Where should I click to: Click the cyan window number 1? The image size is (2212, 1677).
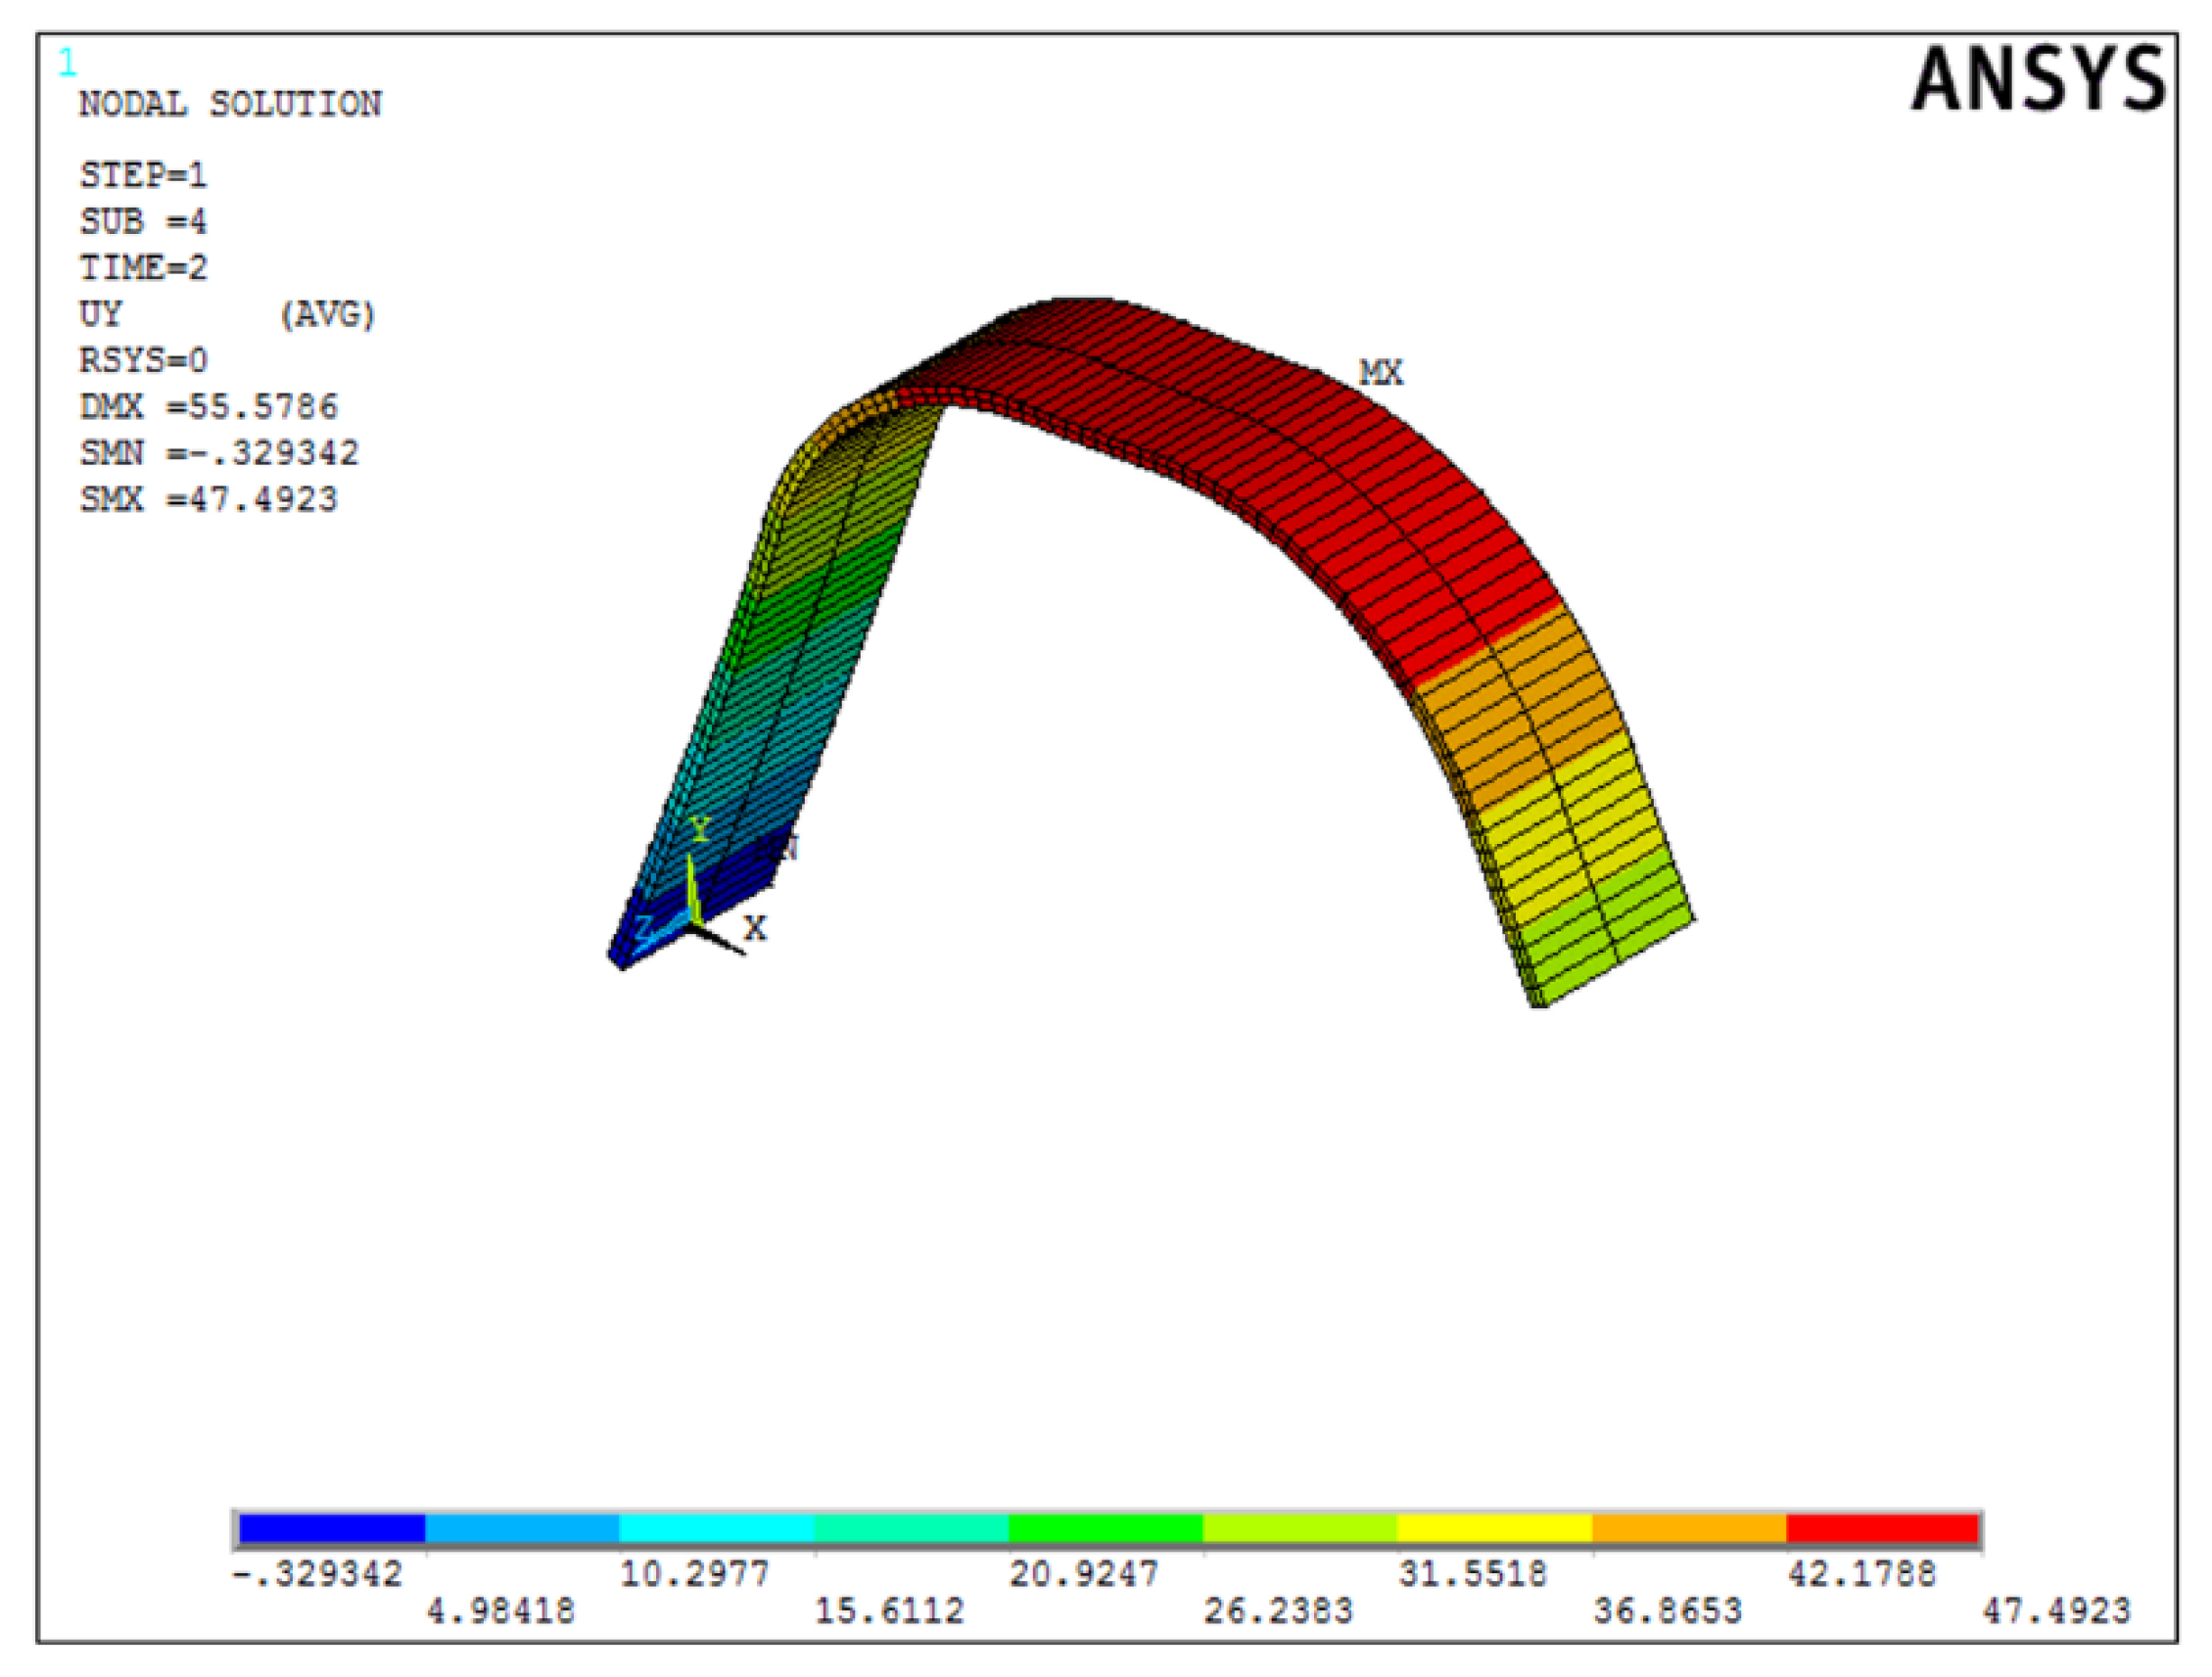pos(67,63)
